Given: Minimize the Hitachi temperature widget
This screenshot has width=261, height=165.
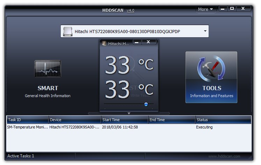Looking at the screenshot, I should coord(137,42).
